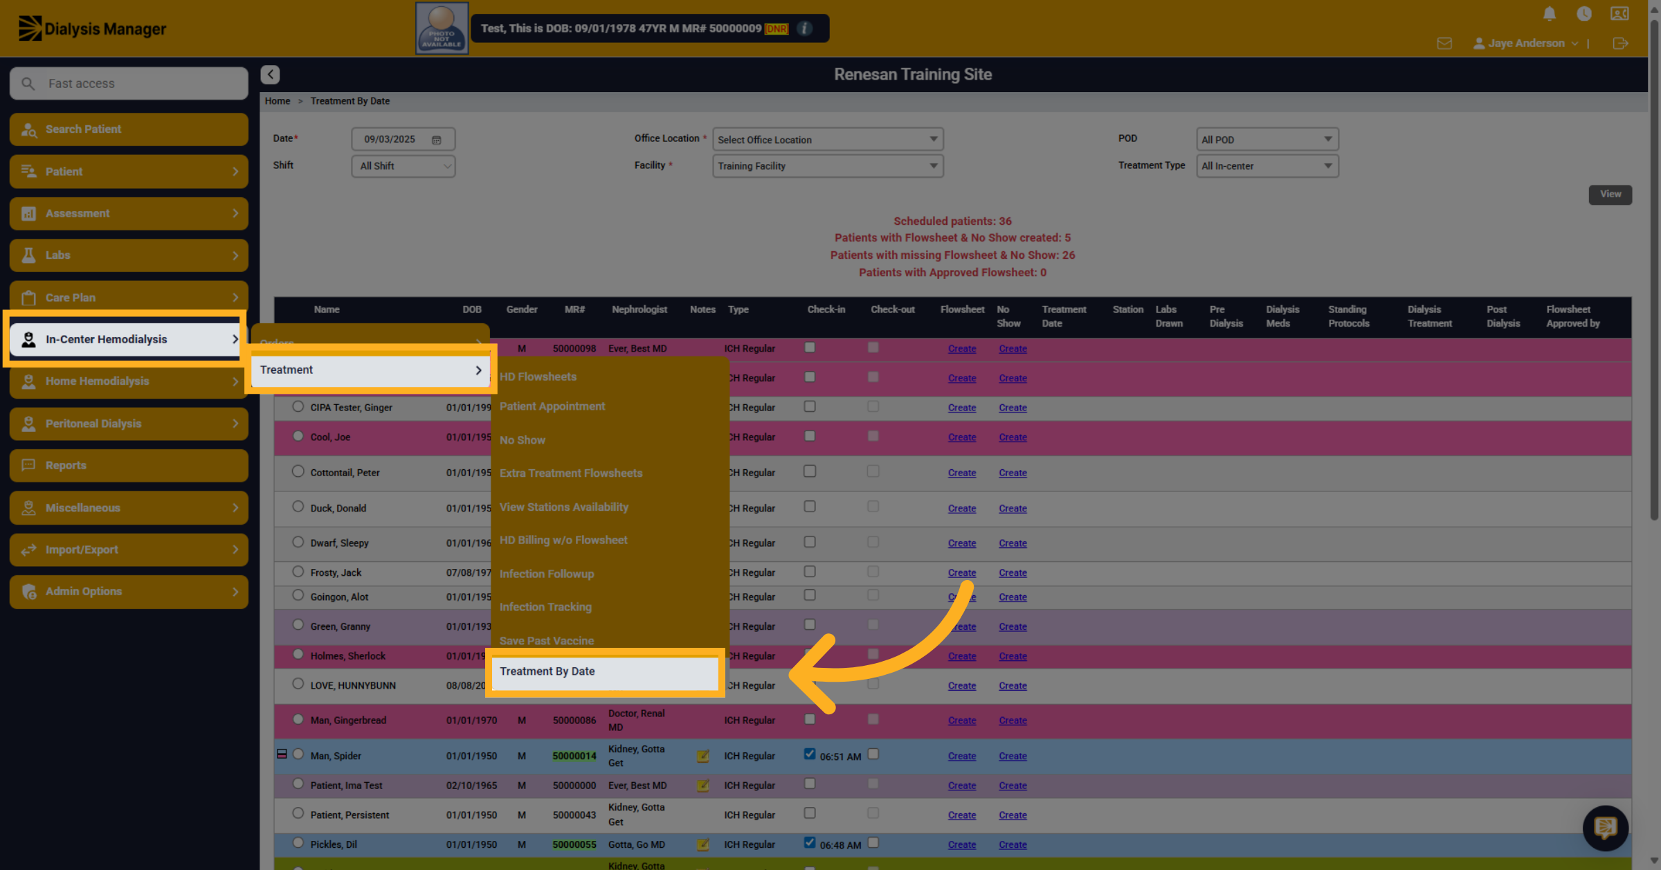Screen dimensions: 1661x870
Task: Click the notes icon for Man, Spider
Action: (702, 756)
